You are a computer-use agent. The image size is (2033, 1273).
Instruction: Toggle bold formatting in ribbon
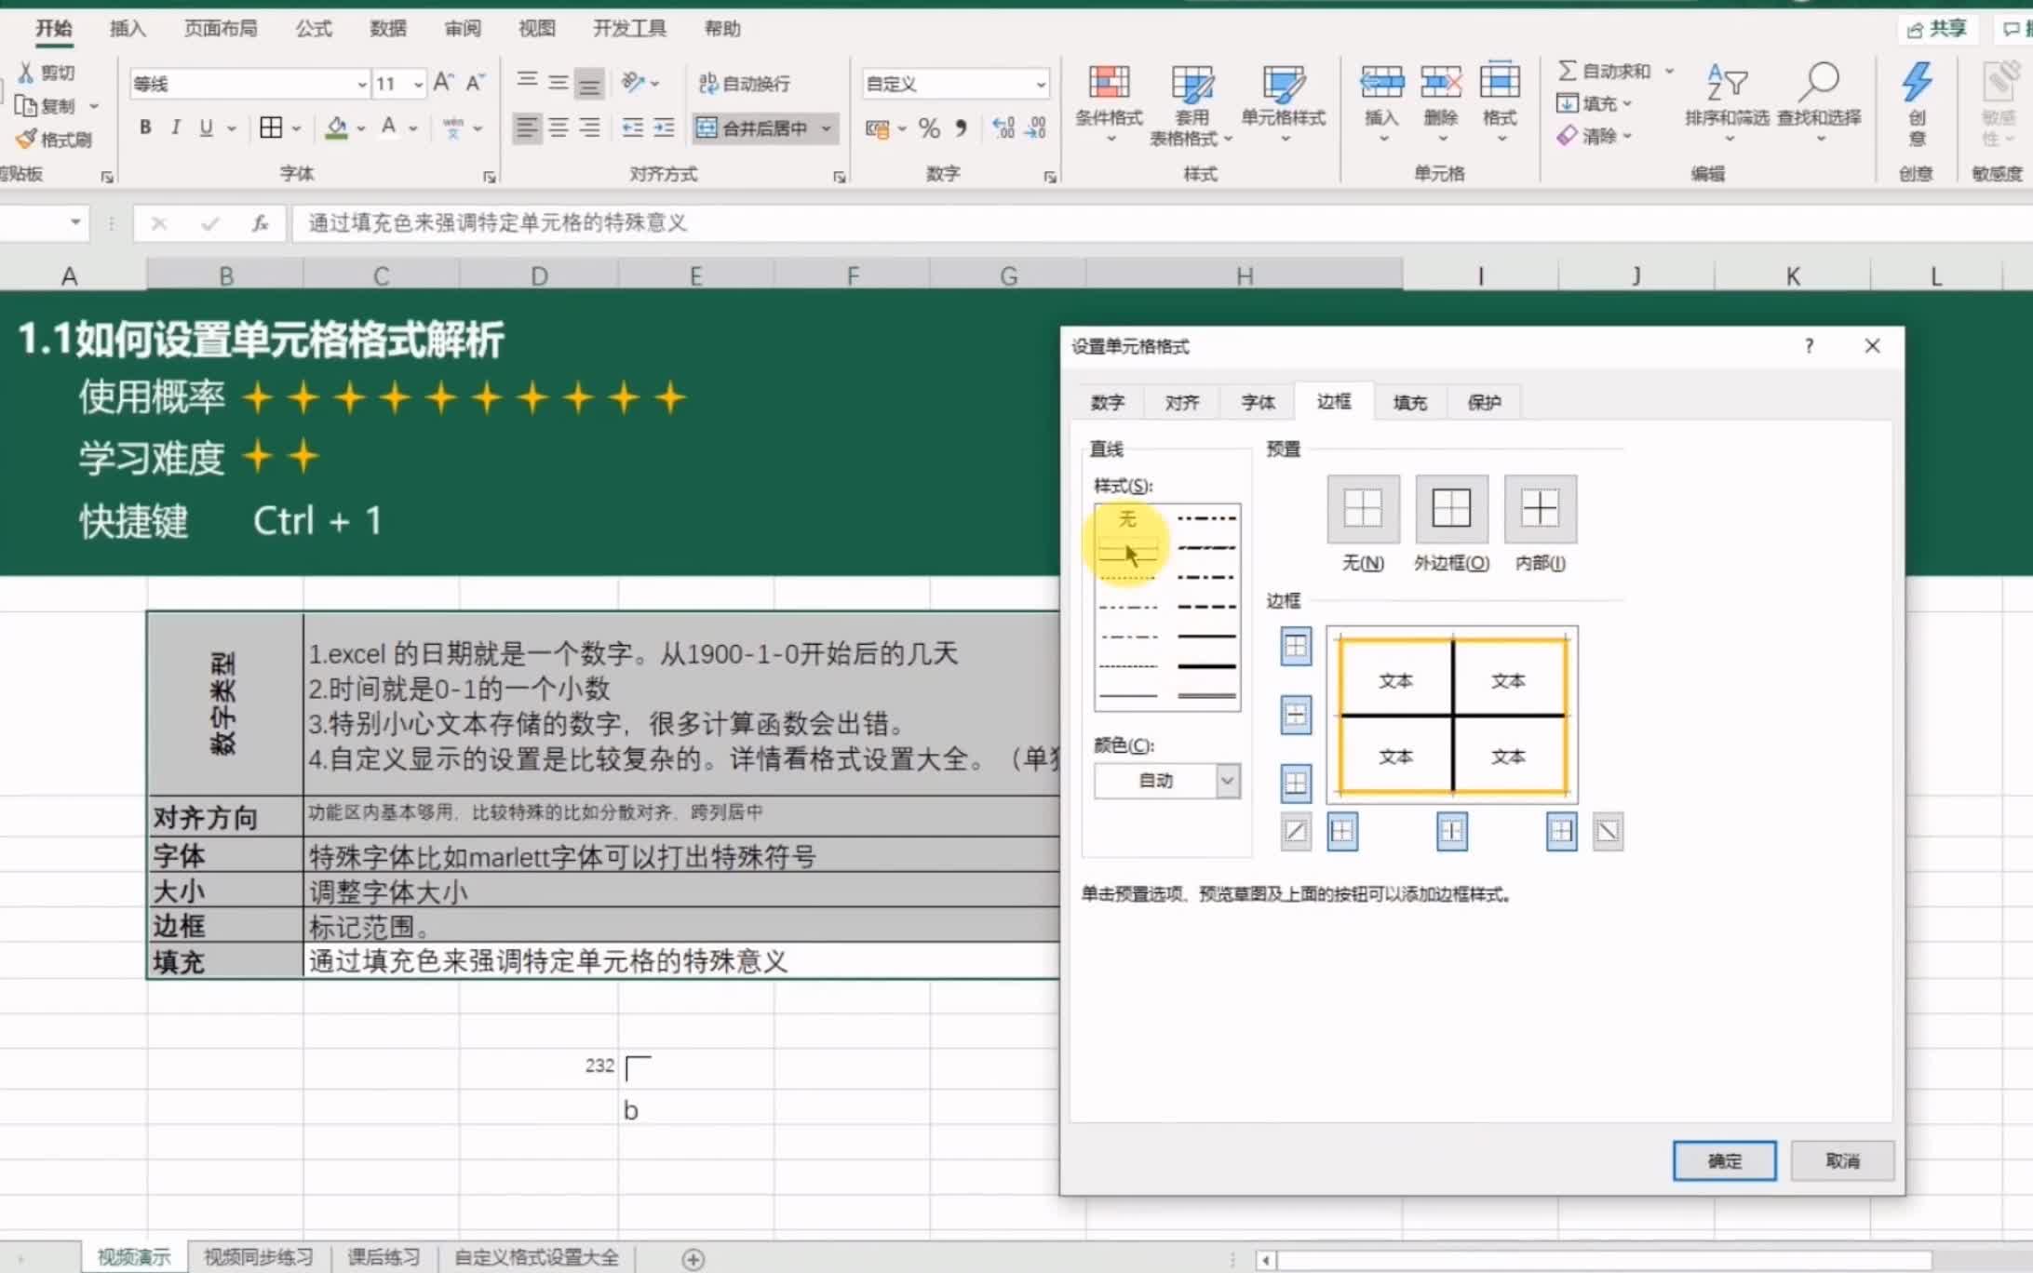[145, 127]
